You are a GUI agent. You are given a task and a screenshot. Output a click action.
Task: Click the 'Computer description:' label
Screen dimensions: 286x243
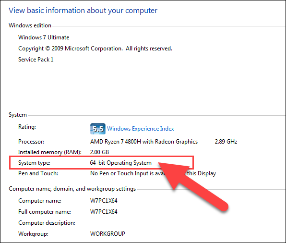(x=47, y=223)
